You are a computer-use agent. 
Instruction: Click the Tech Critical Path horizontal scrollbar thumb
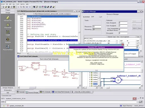coord(33,87)
